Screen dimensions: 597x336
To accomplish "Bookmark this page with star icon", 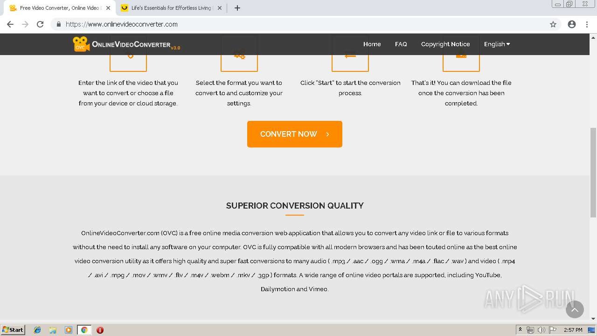I will 553,24.
